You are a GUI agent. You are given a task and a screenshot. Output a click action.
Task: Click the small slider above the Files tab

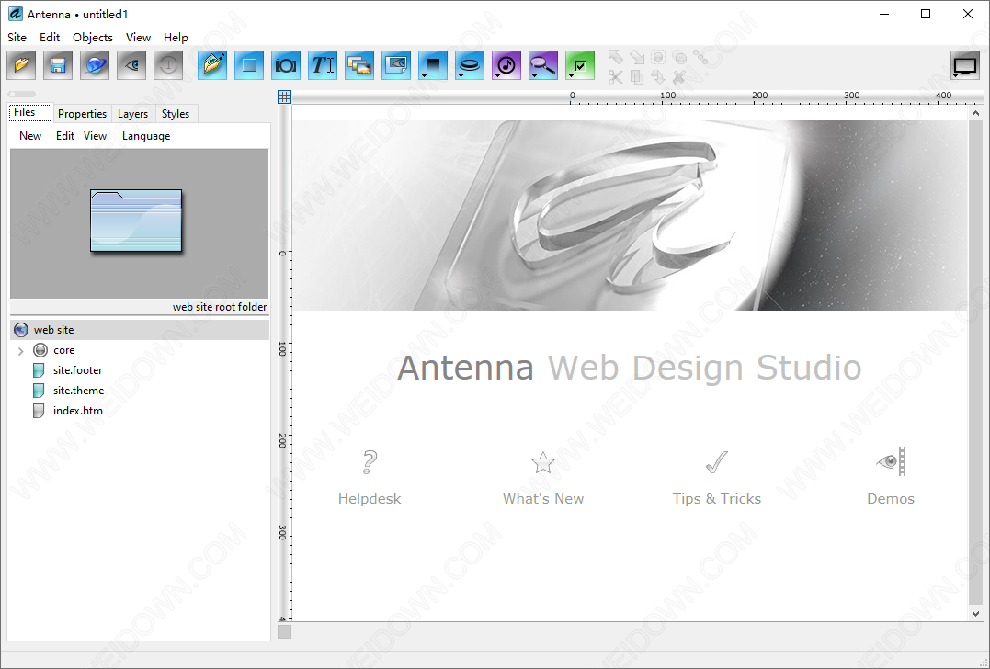click(x=21, y=94)
